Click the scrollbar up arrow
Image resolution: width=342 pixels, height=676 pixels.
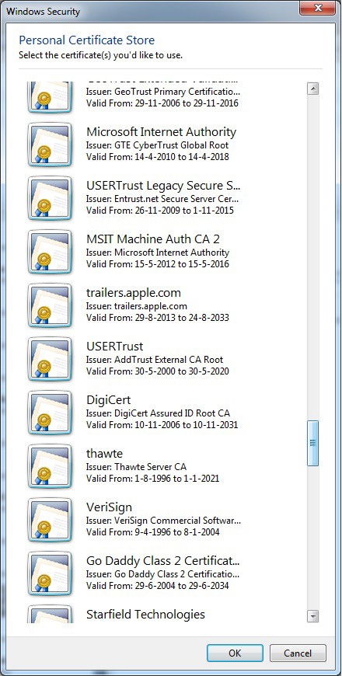(312, 89)
